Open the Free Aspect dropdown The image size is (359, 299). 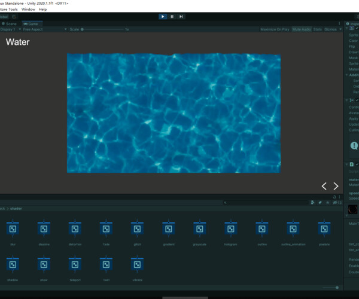[45, 29]
